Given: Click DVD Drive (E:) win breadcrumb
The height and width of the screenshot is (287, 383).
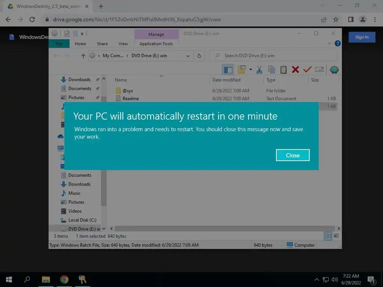Looking at the screenshot, I should (x=149, y=56).
